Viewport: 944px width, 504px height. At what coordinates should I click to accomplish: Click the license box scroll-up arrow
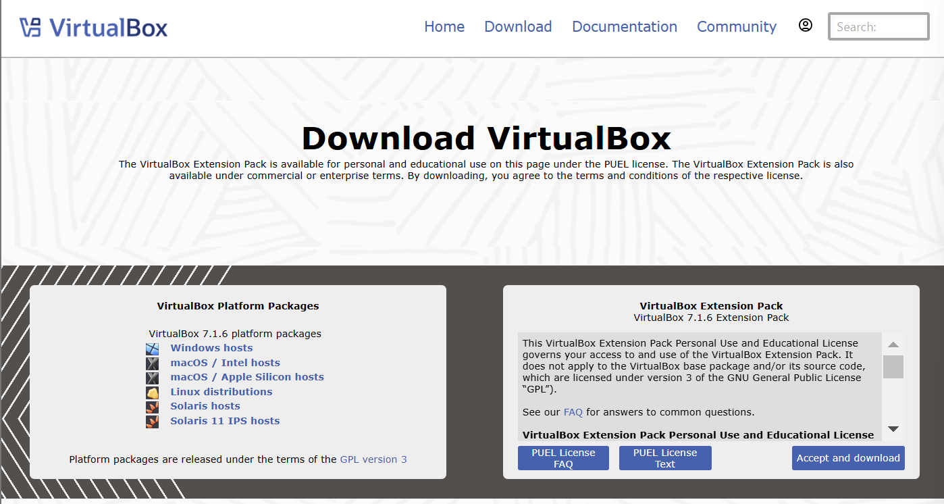tap(893, 345)
